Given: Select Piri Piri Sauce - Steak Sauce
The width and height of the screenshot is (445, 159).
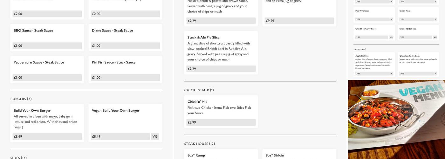Looking at the screenshot, I should tap(113, 62).
